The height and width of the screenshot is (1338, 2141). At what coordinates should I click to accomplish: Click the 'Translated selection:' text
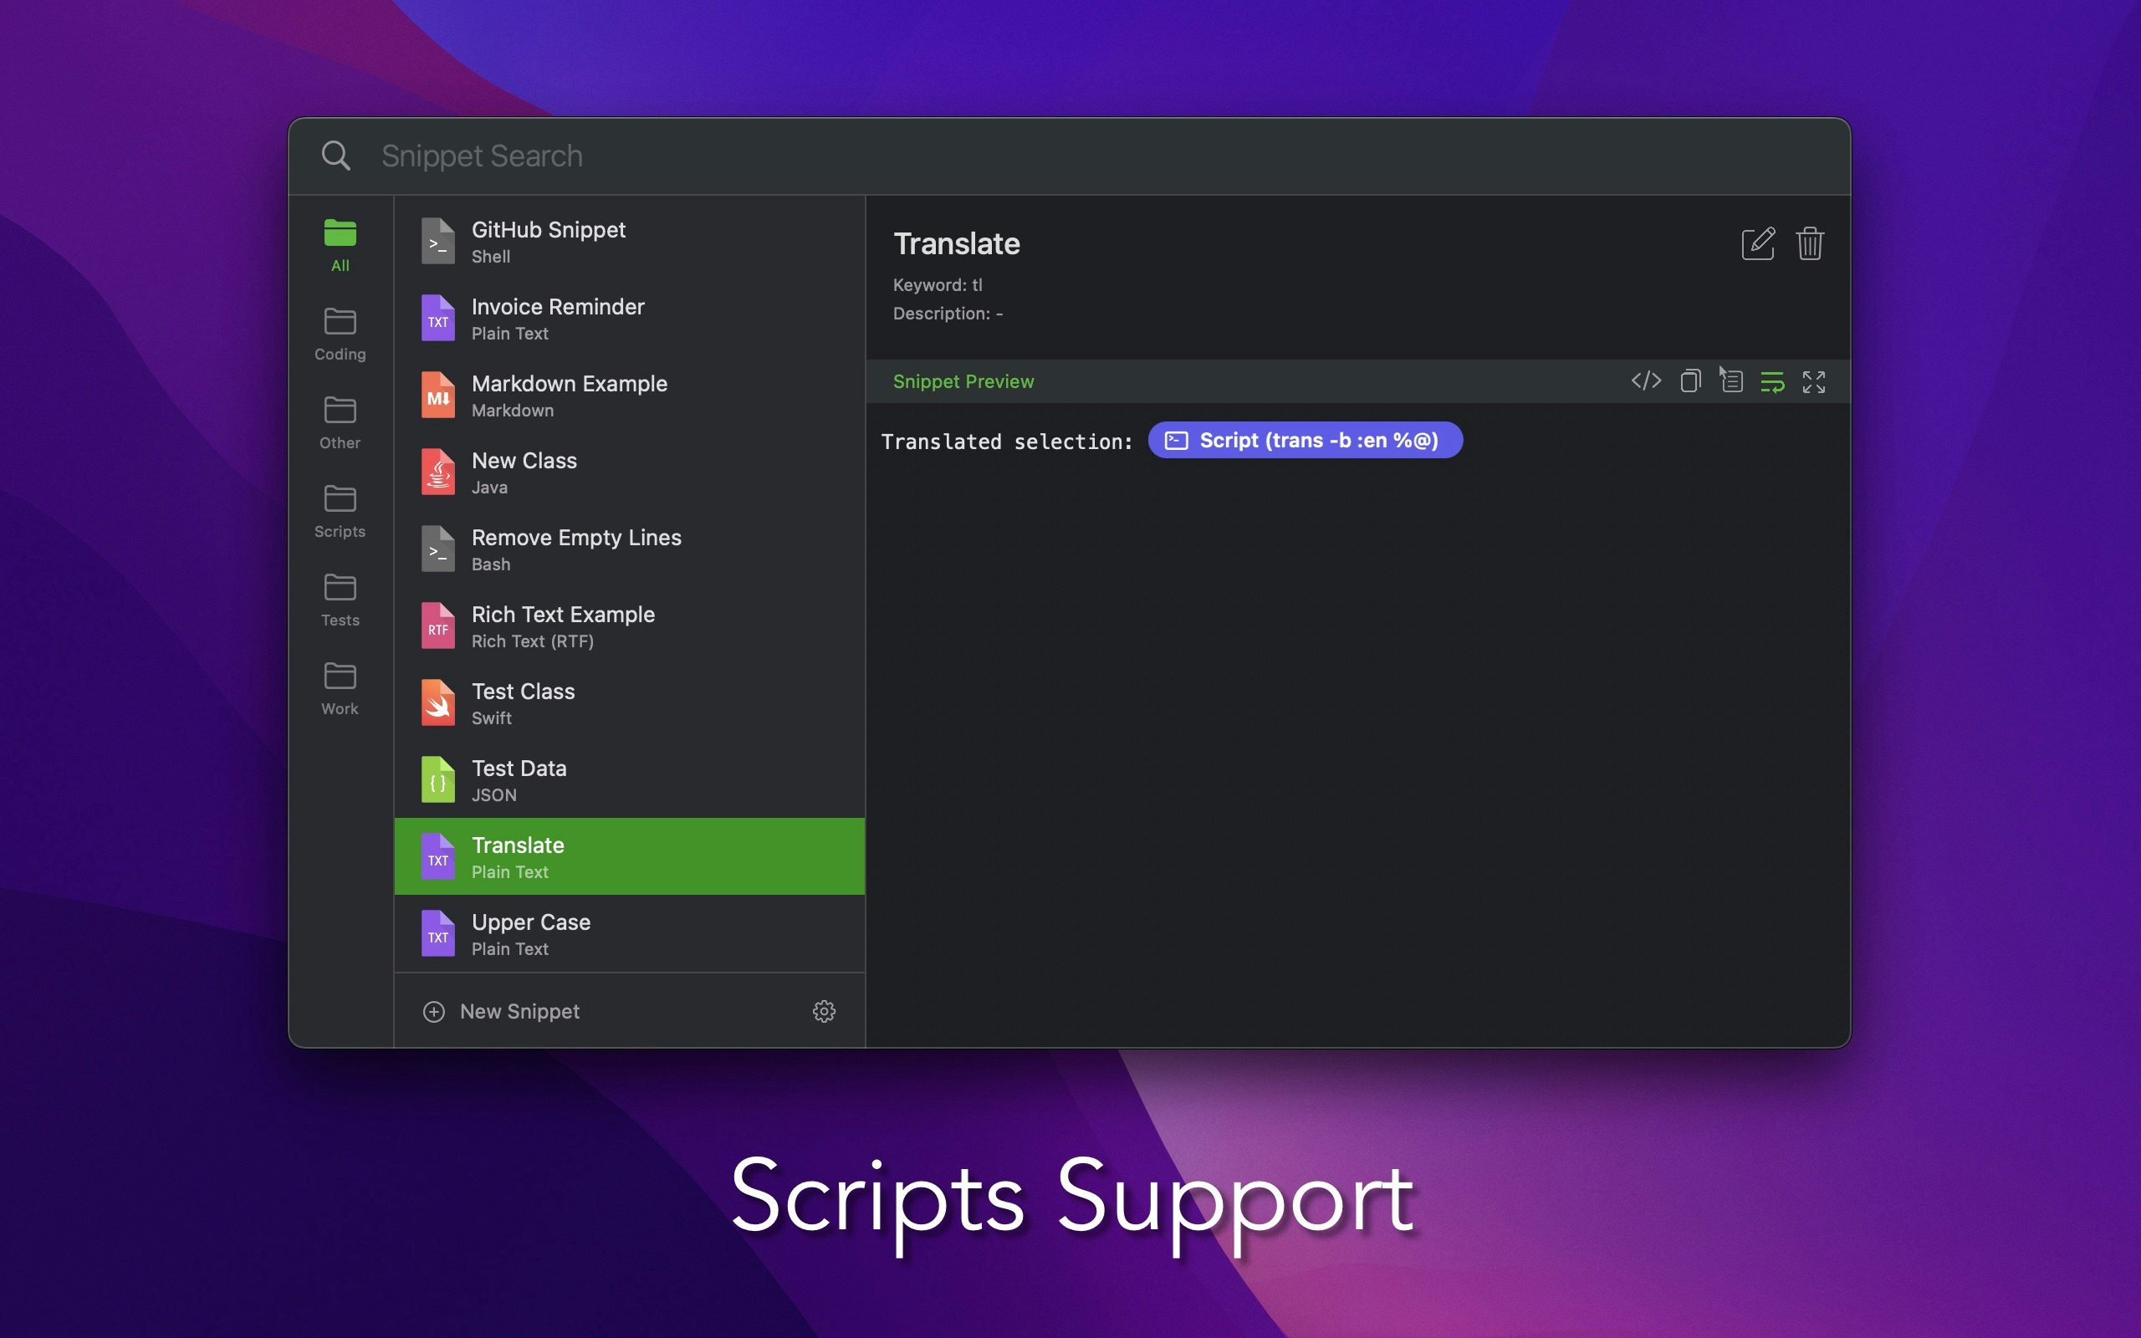click(x=1007, y=442)
